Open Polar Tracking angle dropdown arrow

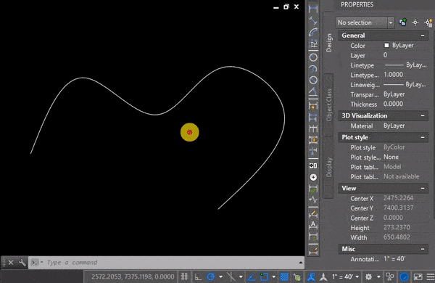(x=221, y=276)
